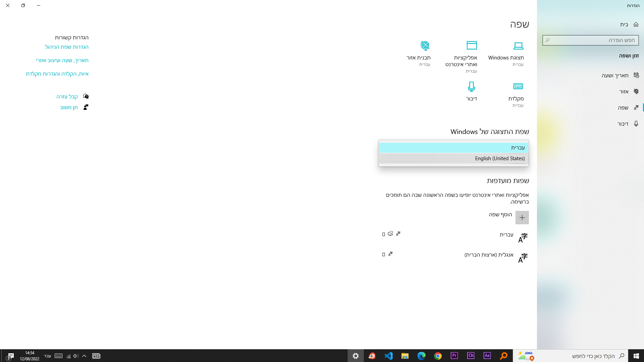644x362 pixels.
Task: Select the Hebrew (עברית) preferred language row
Action: (454, 238)
